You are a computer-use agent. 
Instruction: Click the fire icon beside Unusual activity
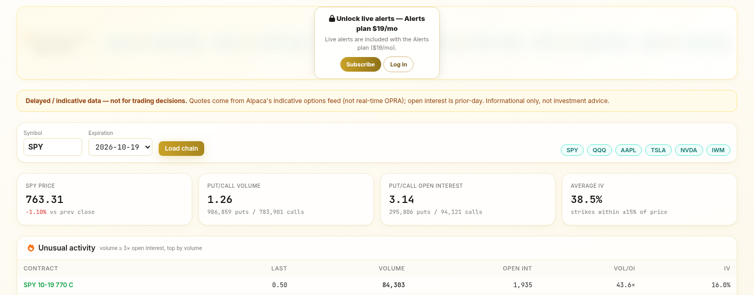[31, 248]
